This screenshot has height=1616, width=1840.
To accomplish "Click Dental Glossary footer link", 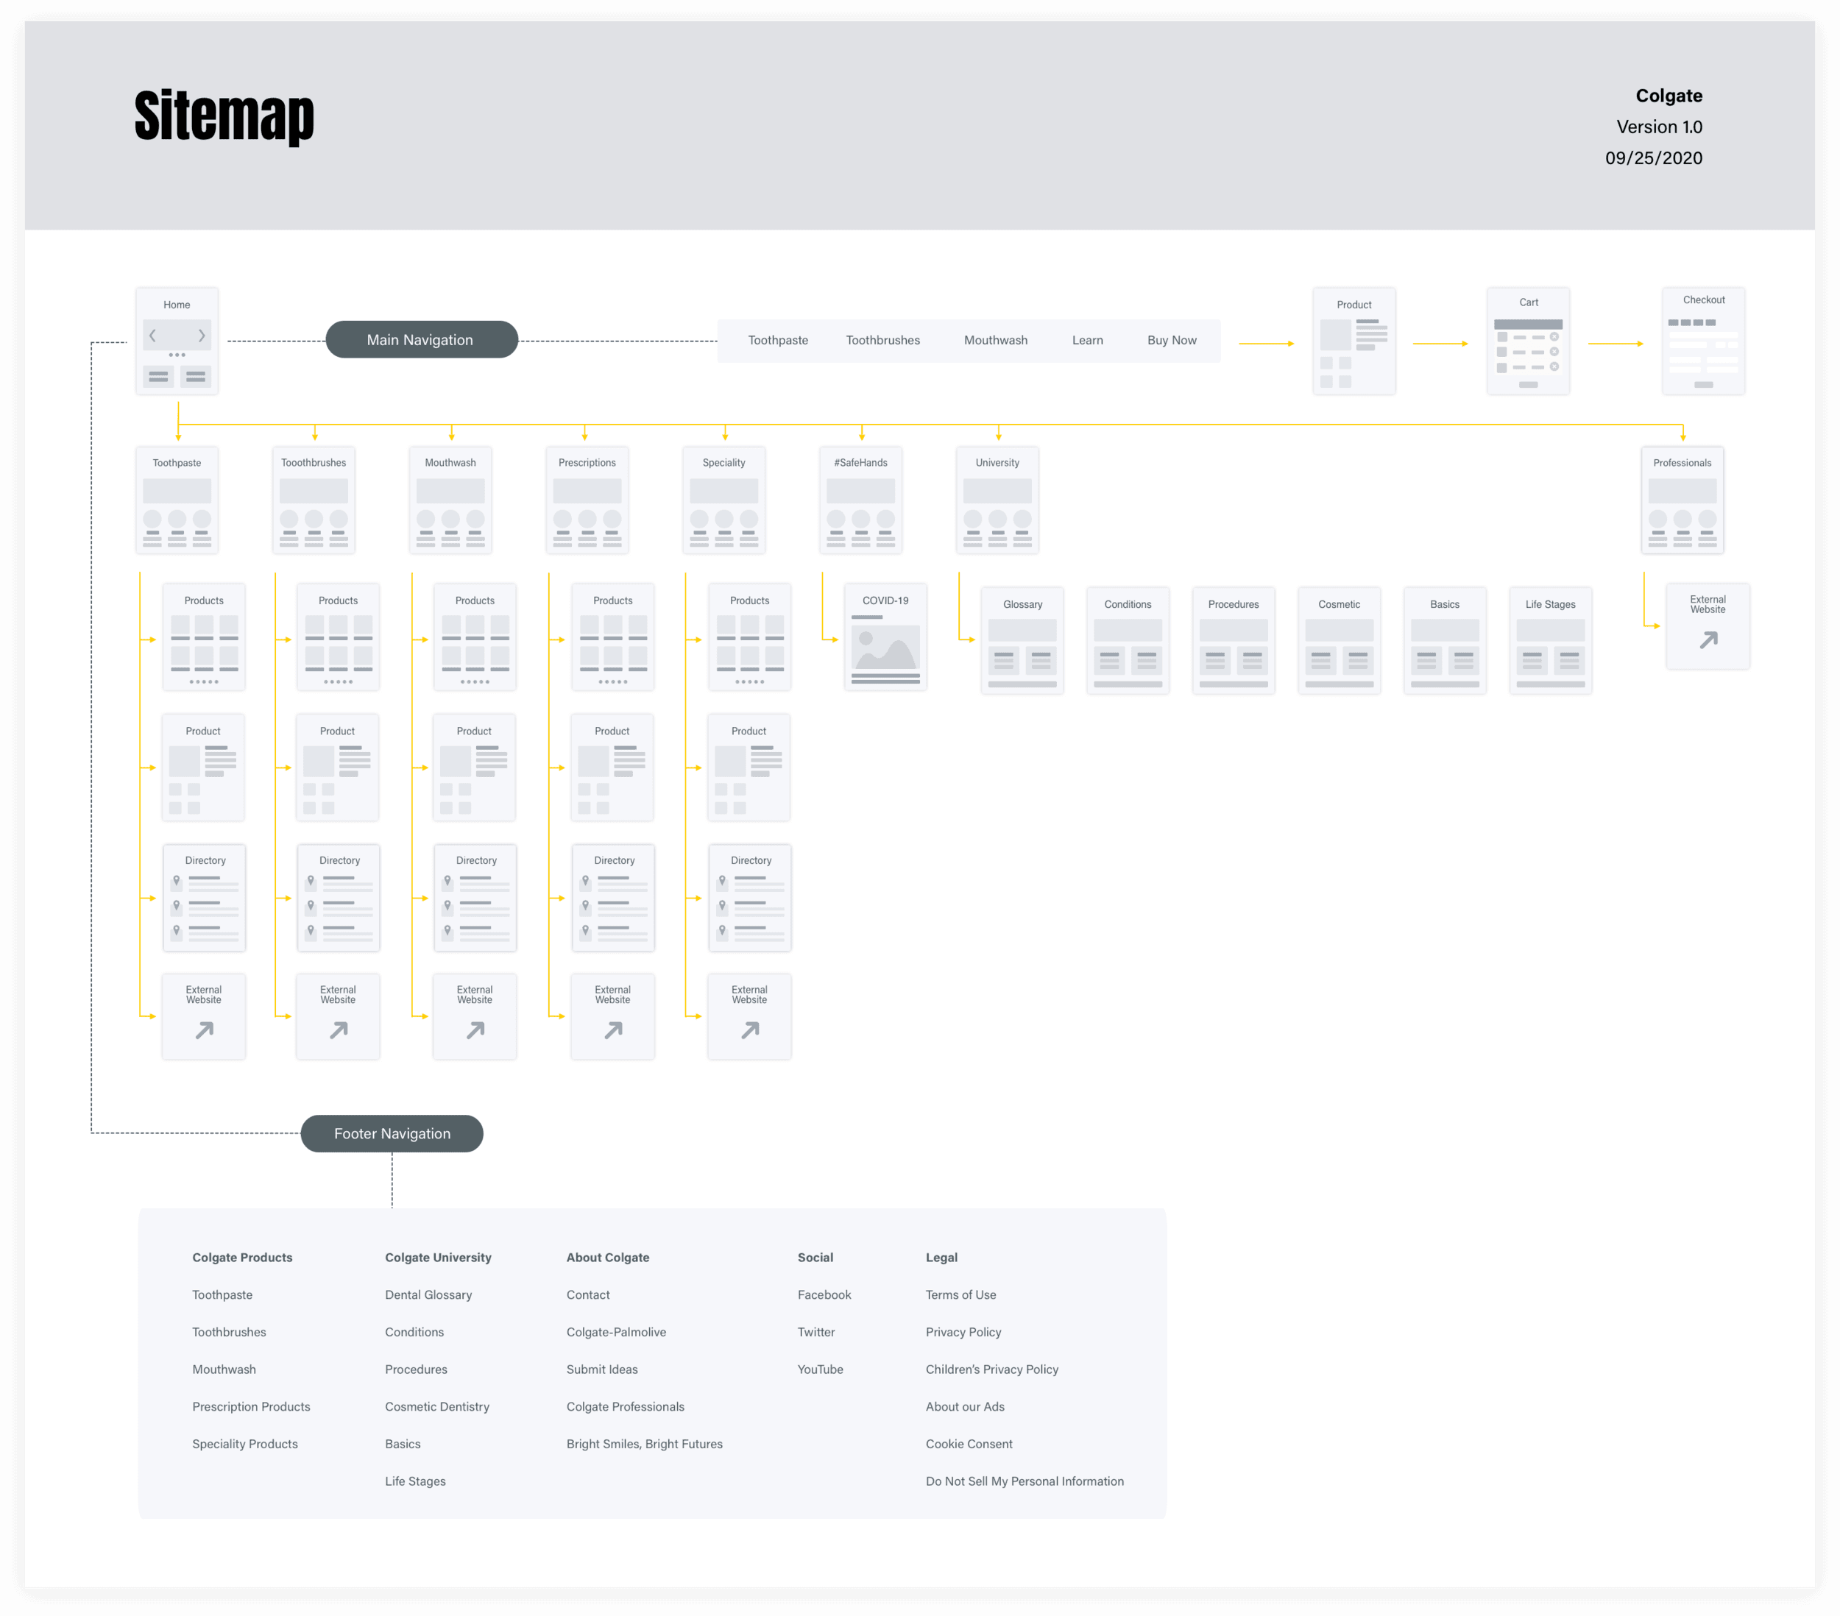I will (428, 1294).
